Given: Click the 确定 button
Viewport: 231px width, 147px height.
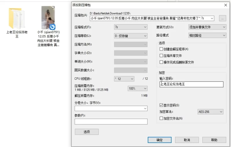Looking at the screenshot, I should [159, 140].
